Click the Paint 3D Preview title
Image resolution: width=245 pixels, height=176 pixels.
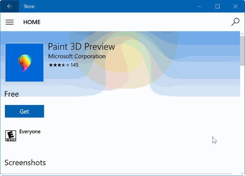click(x=81, y=47)
